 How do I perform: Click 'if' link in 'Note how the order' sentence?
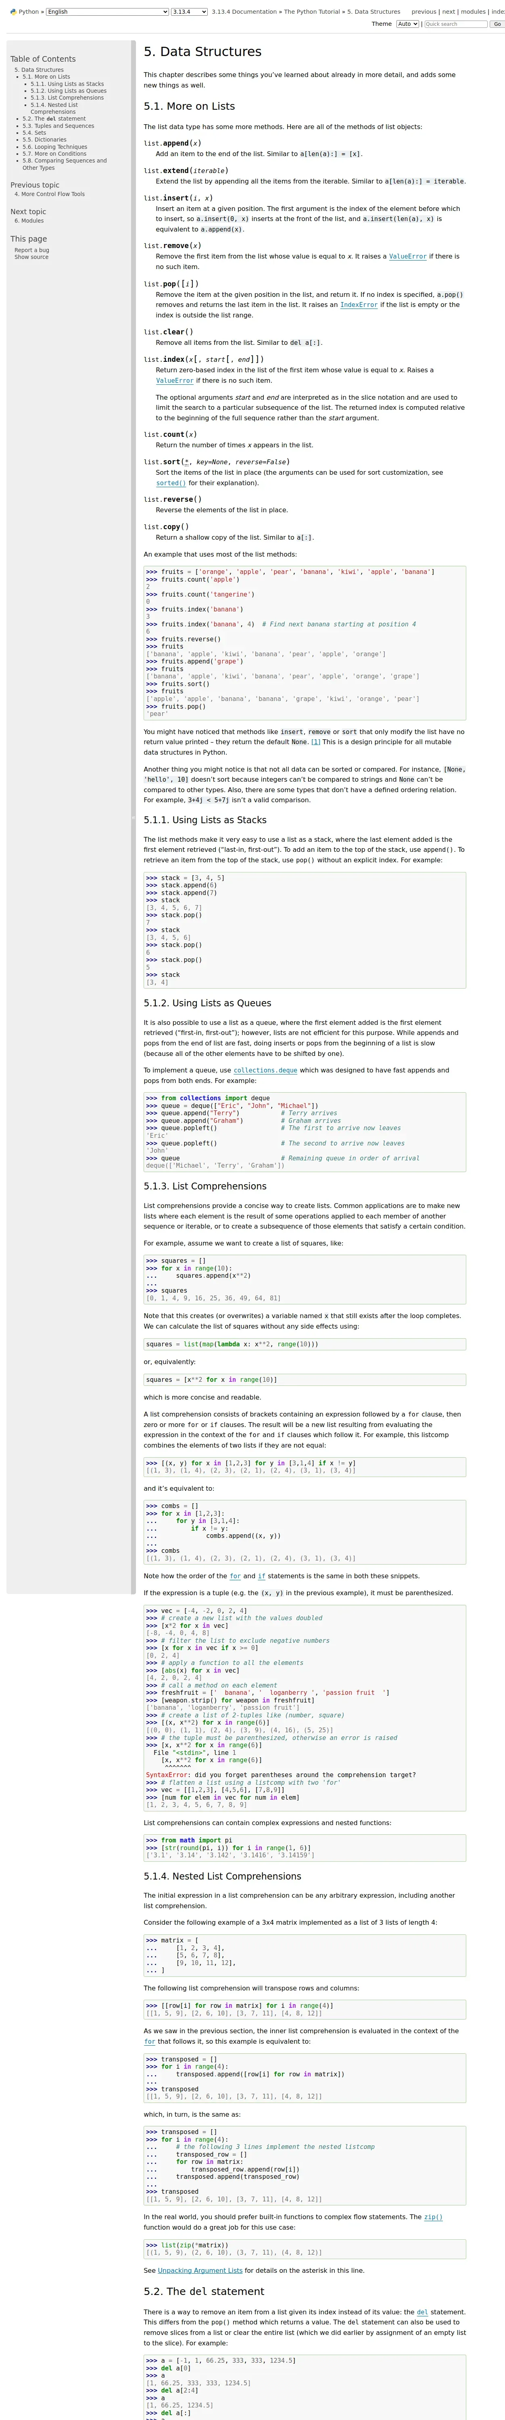(261, 1576)
